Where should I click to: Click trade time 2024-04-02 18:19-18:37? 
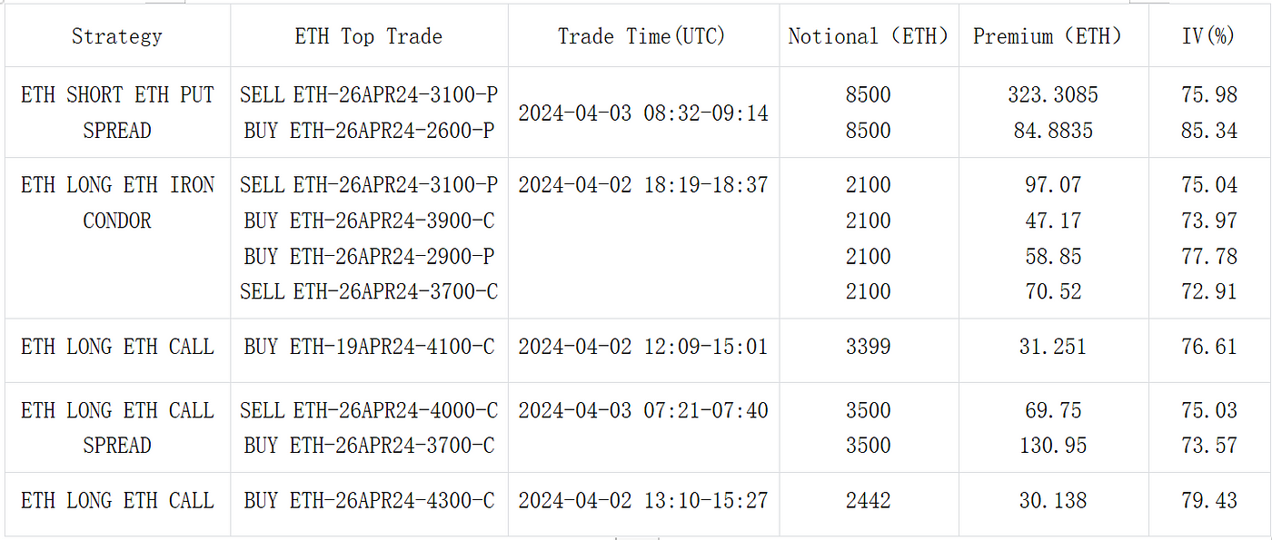point(643,185)
